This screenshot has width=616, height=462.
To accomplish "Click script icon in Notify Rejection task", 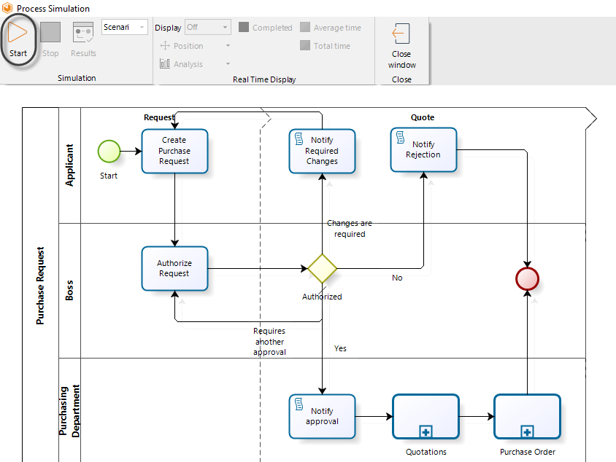I will point(400,137).
